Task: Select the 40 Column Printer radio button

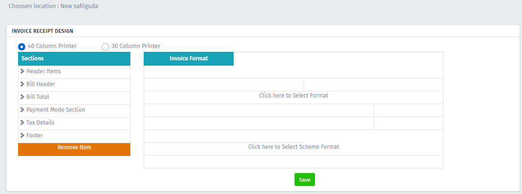Action: 21,47
